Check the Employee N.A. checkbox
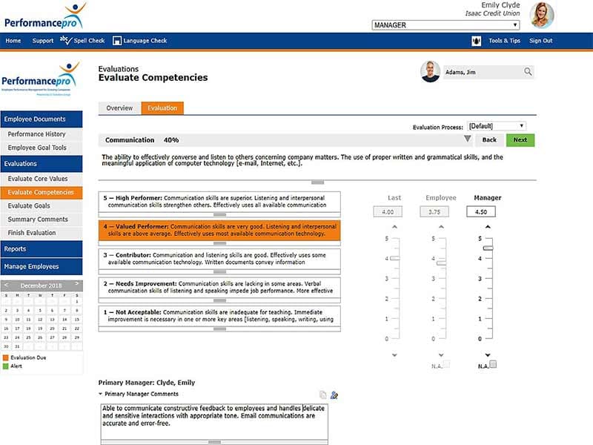The height and width of the screenshot is (445, 593). (x=446, y=364)
